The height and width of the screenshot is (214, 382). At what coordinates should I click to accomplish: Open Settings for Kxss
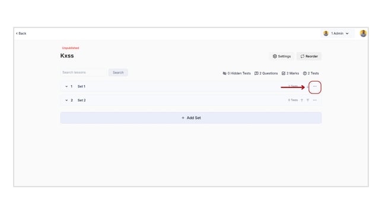point(282,56)
